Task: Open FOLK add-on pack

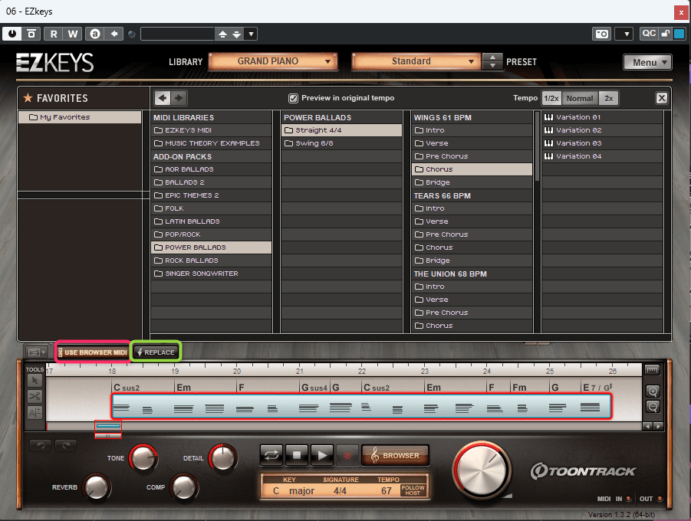Action: (211, 208)
